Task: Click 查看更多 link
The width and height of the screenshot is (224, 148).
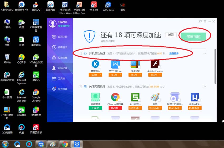Action: point(174,53)
